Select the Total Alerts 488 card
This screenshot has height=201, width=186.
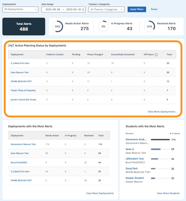click(x=24, y=26)
